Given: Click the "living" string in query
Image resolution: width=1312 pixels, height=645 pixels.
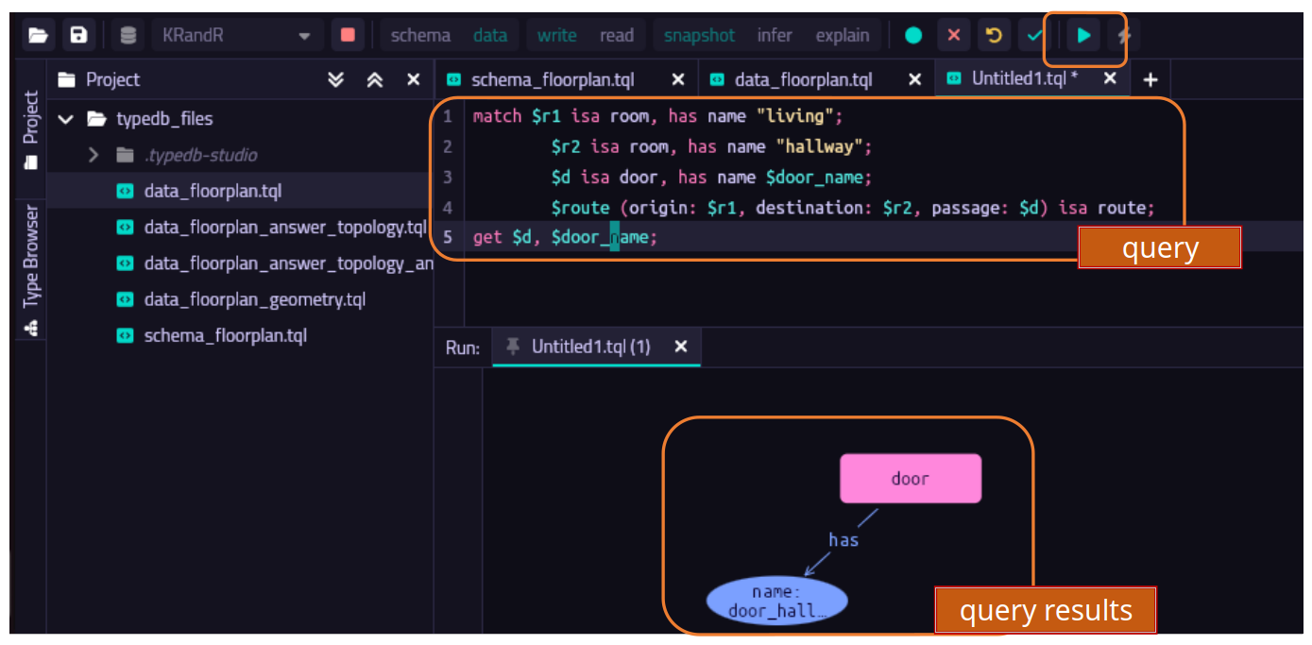Looking at the screenshot, I should pyautogui.click(x=796, y=117).
